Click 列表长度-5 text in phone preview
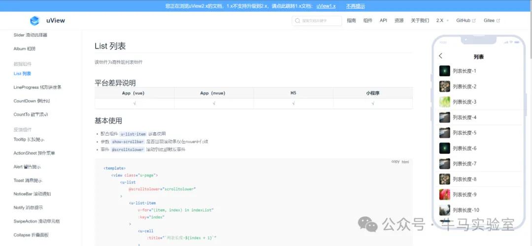The width and height of the screenshot is (532, 246). click(465, 133)
